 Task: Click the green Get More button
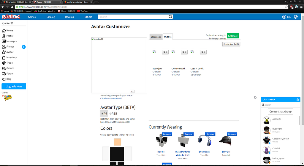(233, 36)
